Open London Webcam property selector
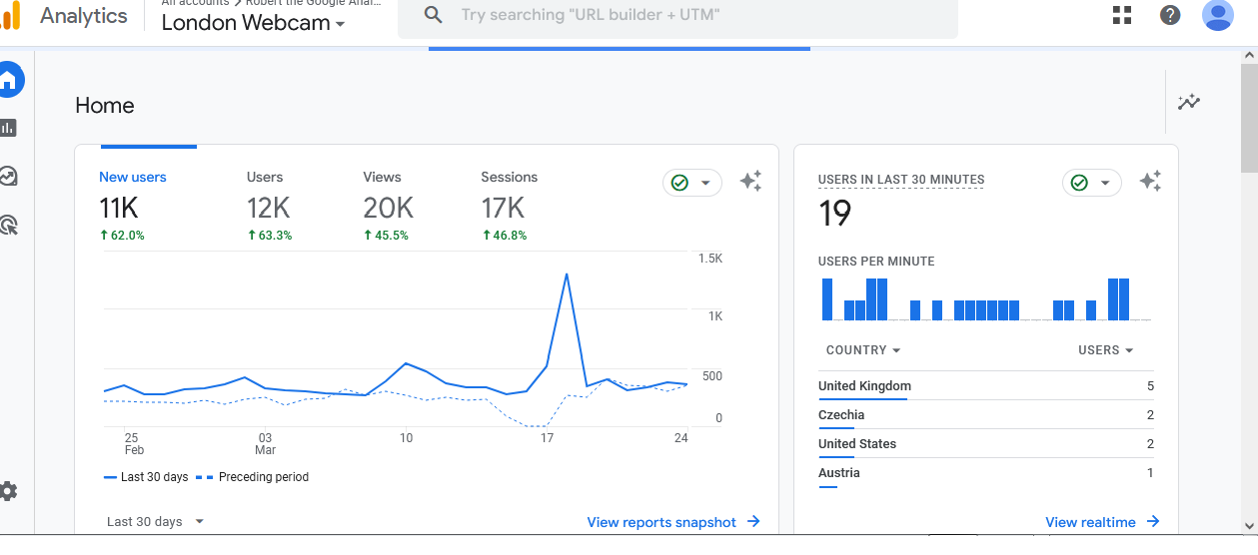The height and width of the screenshot is (555, 1258). click(253, 23)
